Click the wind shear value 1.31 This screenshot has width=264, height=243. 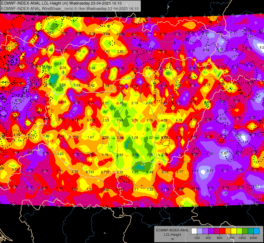(x=90, y=189)
